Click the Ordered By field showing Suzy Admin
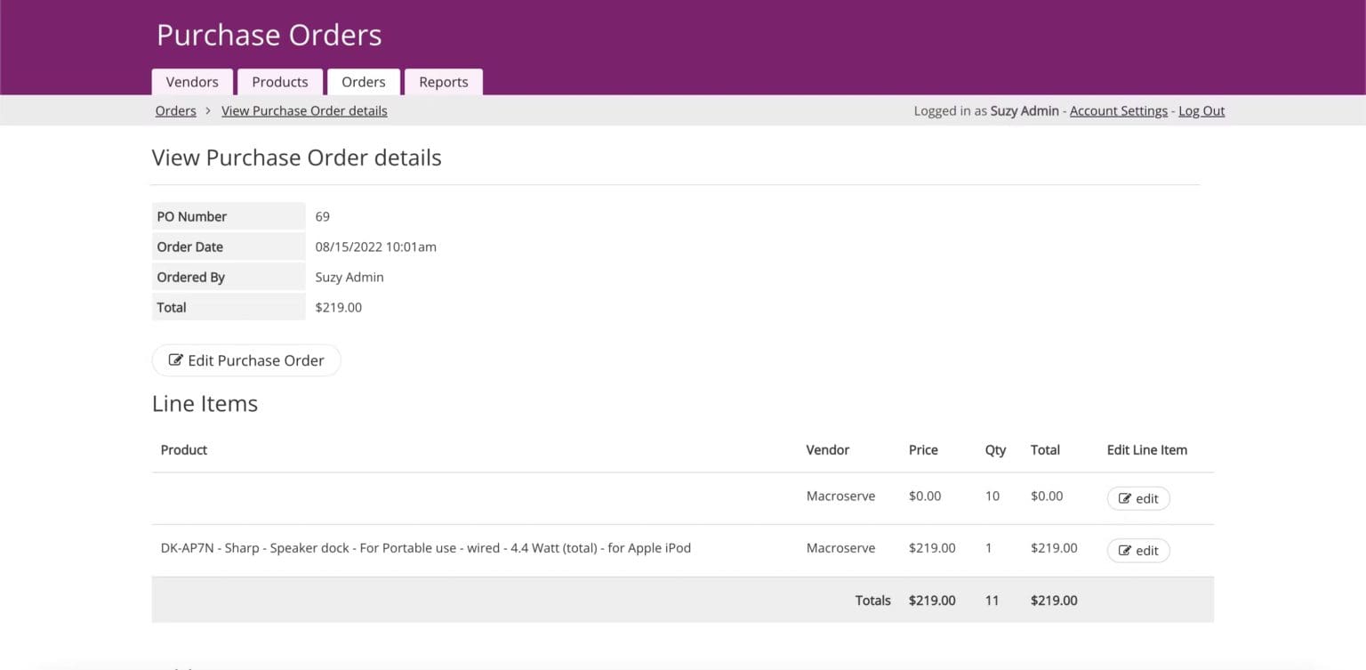 (349, 277)
